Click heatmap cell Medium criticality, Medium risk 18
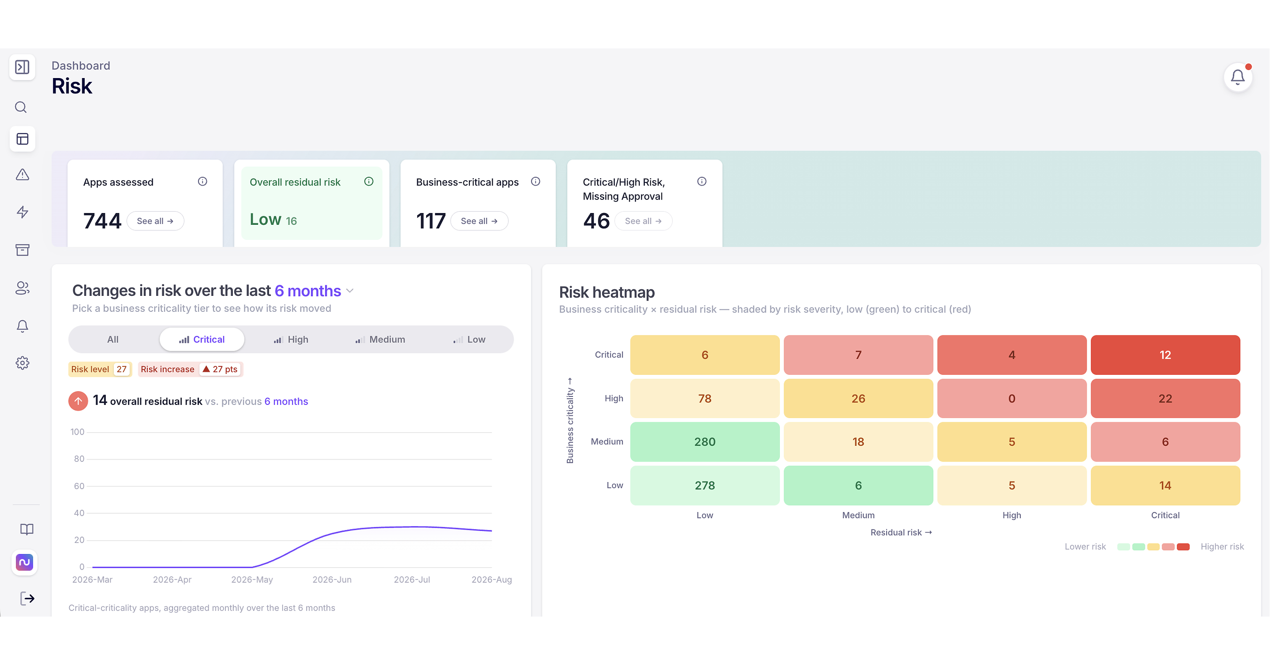1270x665 pixels. 858,442
